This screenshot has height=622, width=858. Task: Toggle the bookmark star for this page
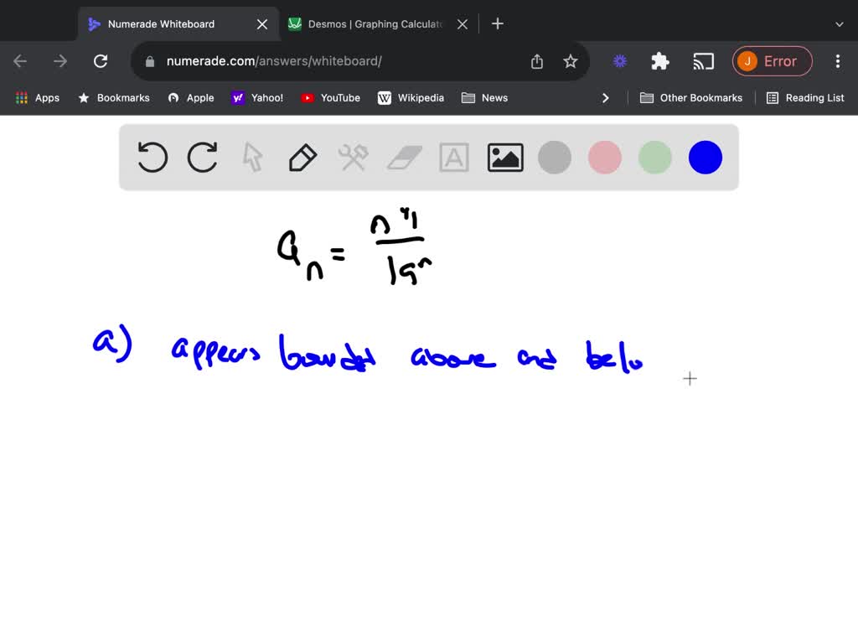[571, 60]
